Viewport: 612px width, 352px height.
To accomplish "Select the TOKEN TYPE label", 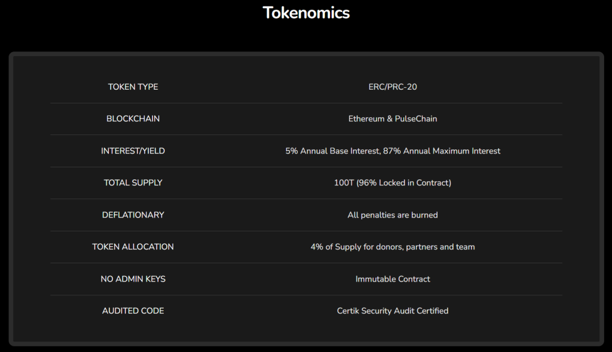I will [x=133, y=87].
